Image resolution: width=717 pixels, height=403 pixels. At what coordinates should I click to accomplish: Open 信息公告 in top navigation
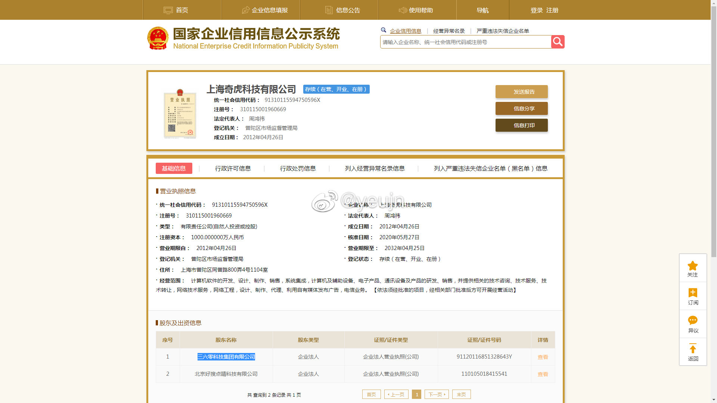pyautogui.click(x=348, y=10)
